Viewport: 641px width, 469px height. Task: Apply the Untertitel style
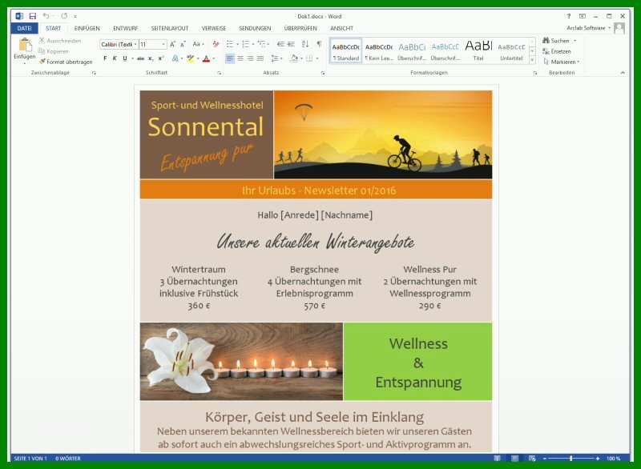511,51
